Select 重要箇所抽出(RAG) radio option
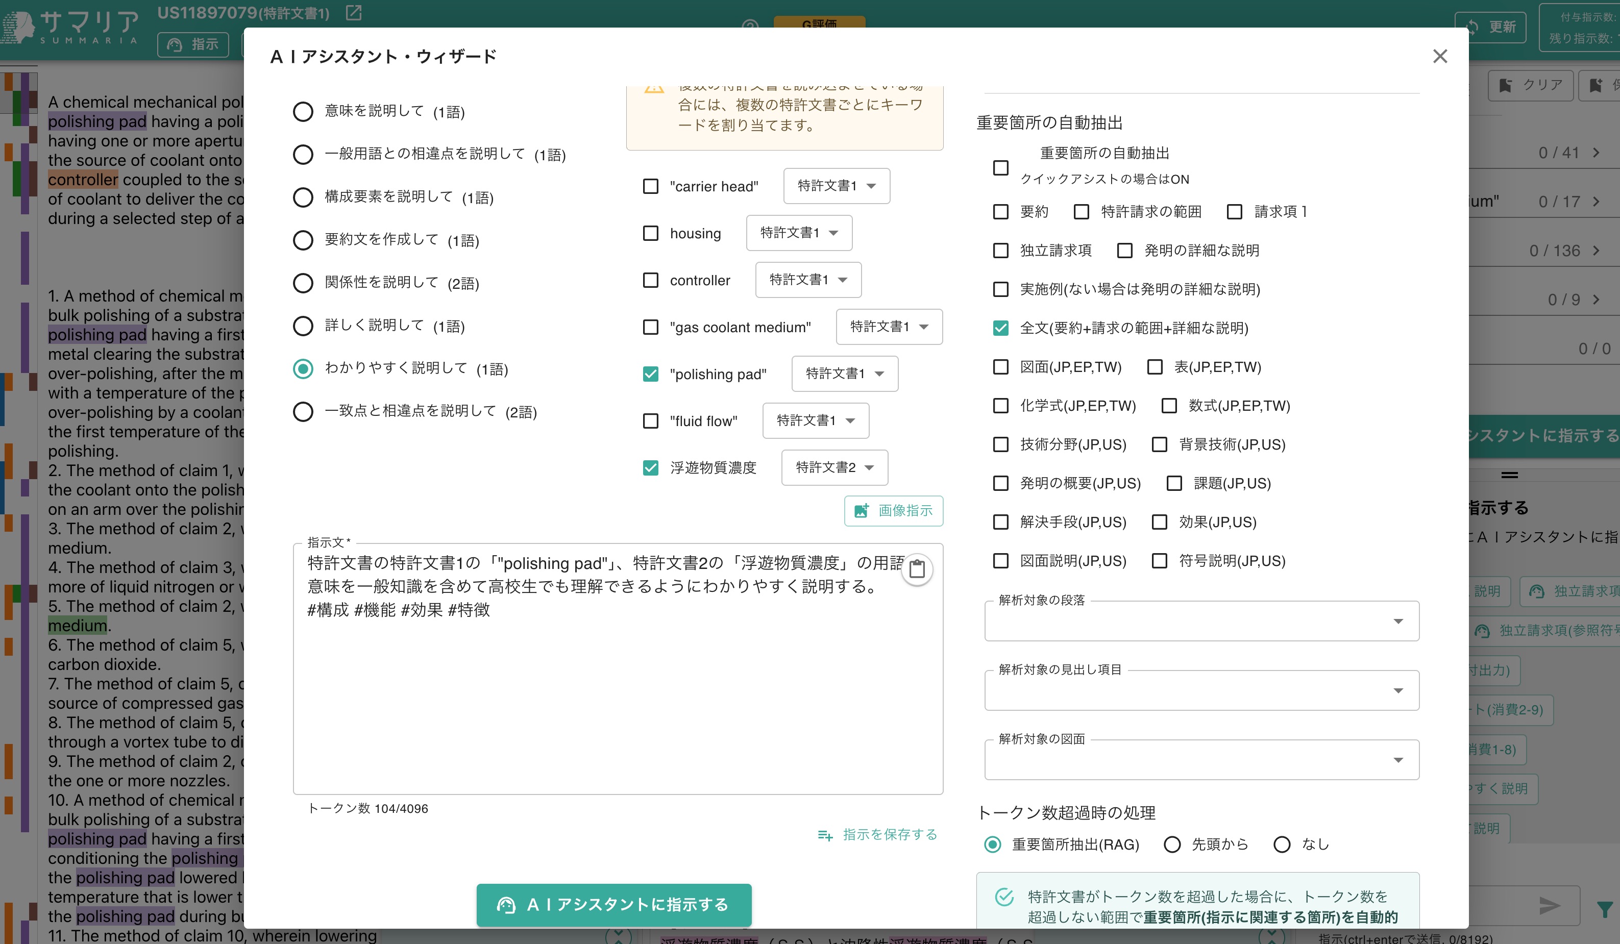 click(x=993, y=844)
